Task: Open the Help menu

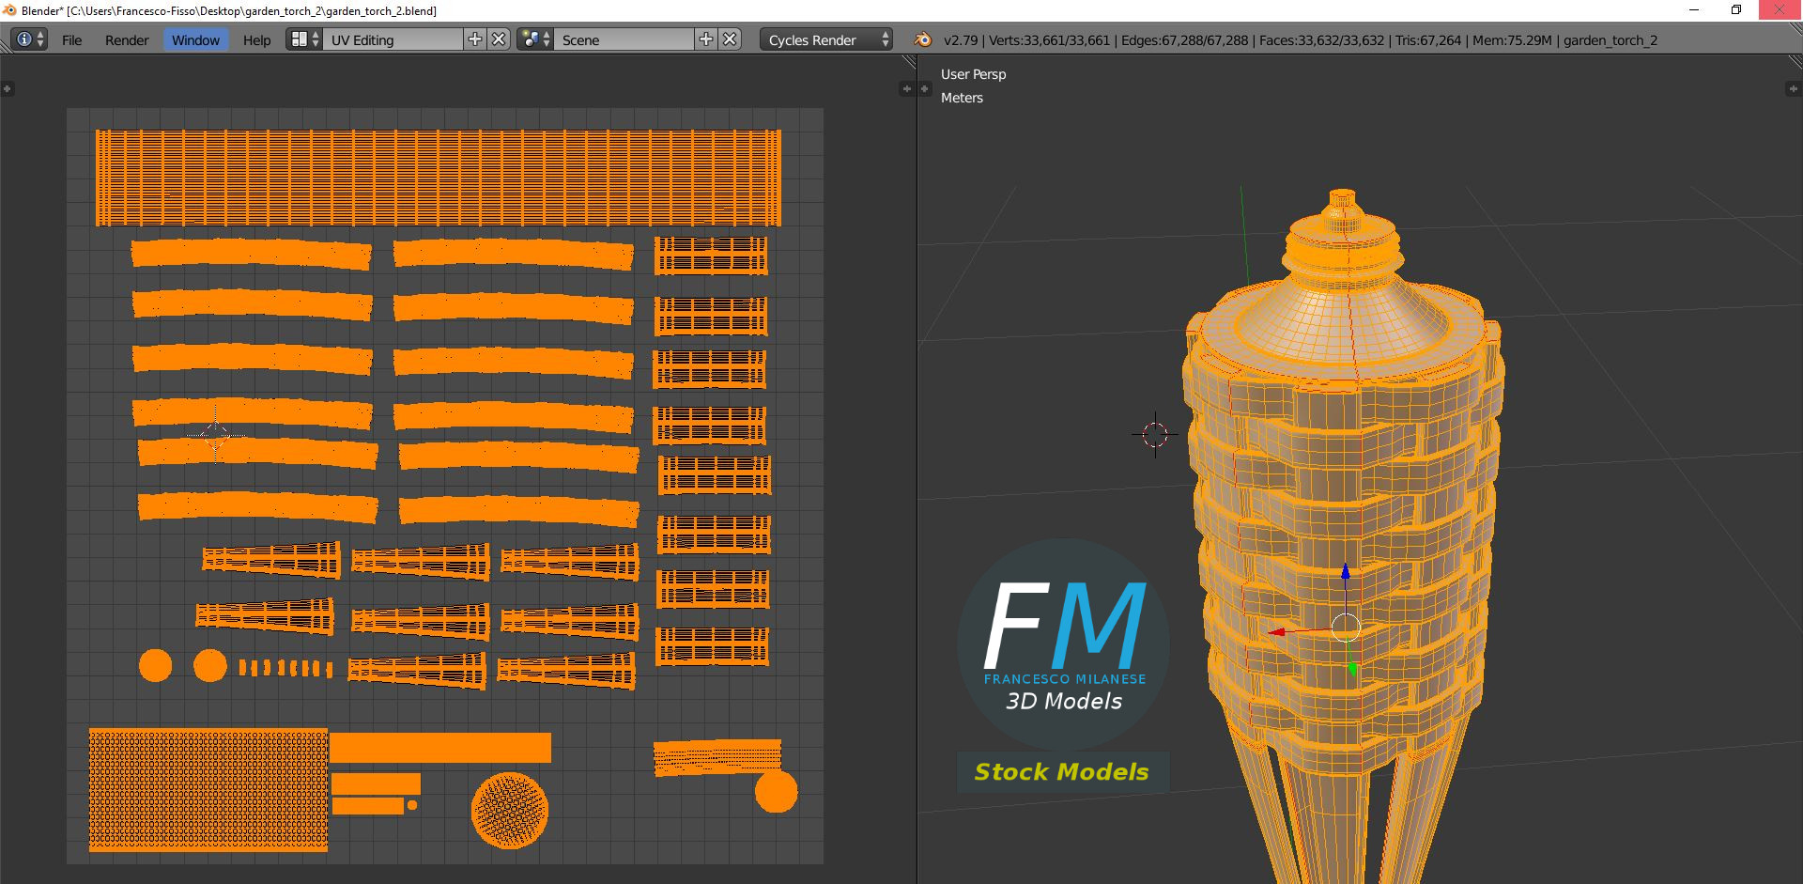Action: click(256, 39)
